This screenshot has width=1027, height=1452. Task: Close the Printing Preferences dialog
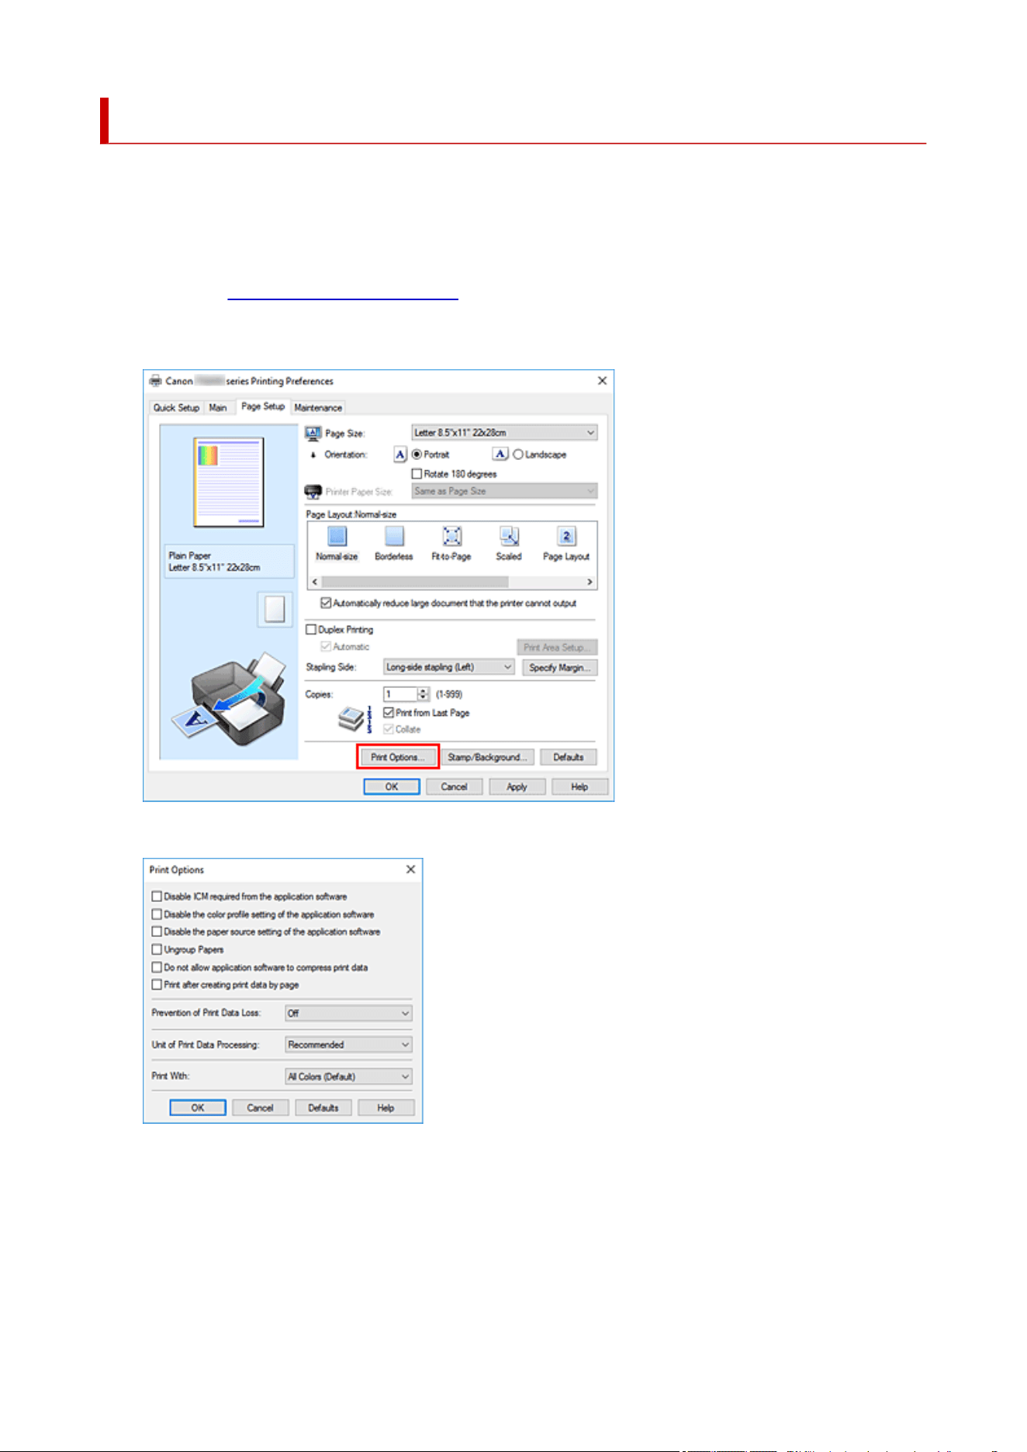602,381
